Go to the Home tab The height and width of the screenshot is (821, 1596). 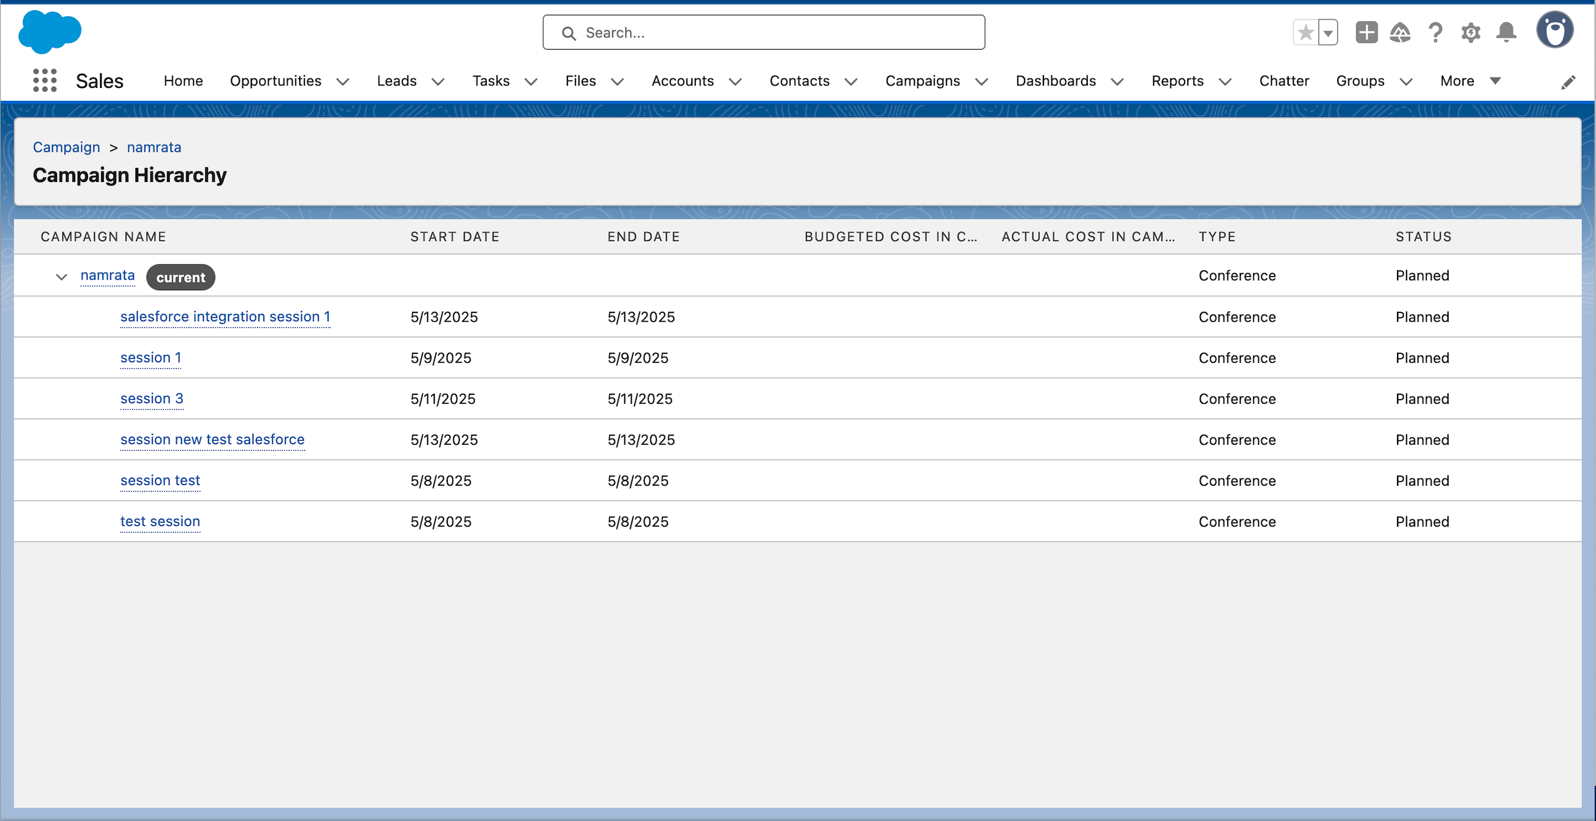coord(183,81)
